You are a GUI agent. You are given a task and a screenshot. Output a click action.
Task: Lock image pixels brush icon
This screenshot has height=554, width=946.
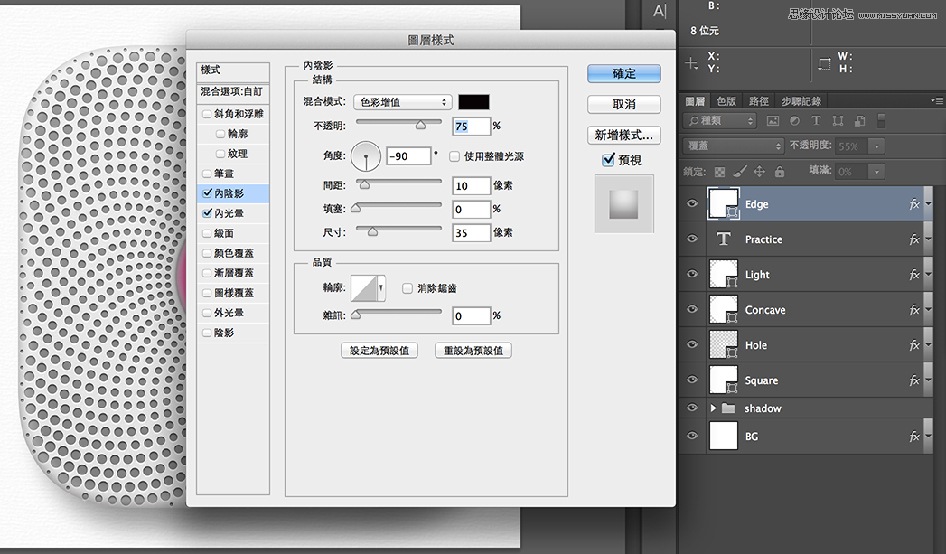(x=740, y=172)
